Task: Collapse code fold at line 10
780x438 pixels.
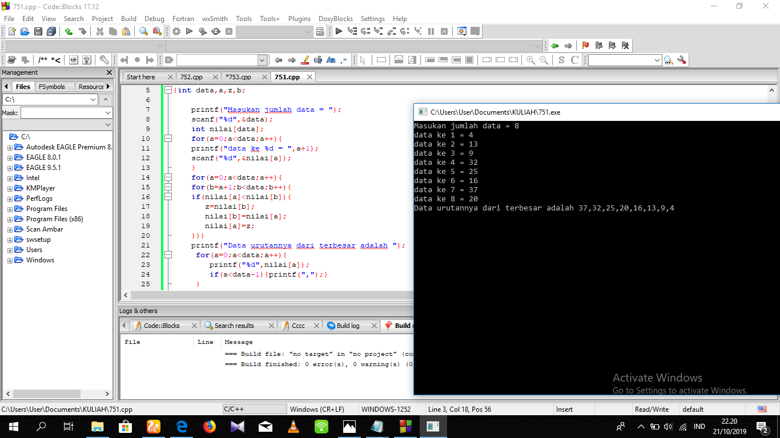Action: (x=168, y=139)
